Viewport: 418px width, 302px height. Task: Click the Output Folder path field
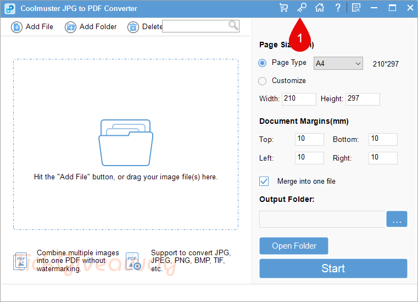click(x=322, y=219)
